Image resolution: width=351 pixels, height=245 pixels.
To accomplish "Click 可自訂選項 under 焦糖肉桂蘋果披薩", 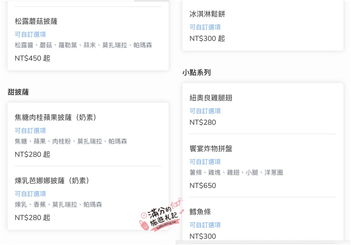I will (x=30, y=131).
